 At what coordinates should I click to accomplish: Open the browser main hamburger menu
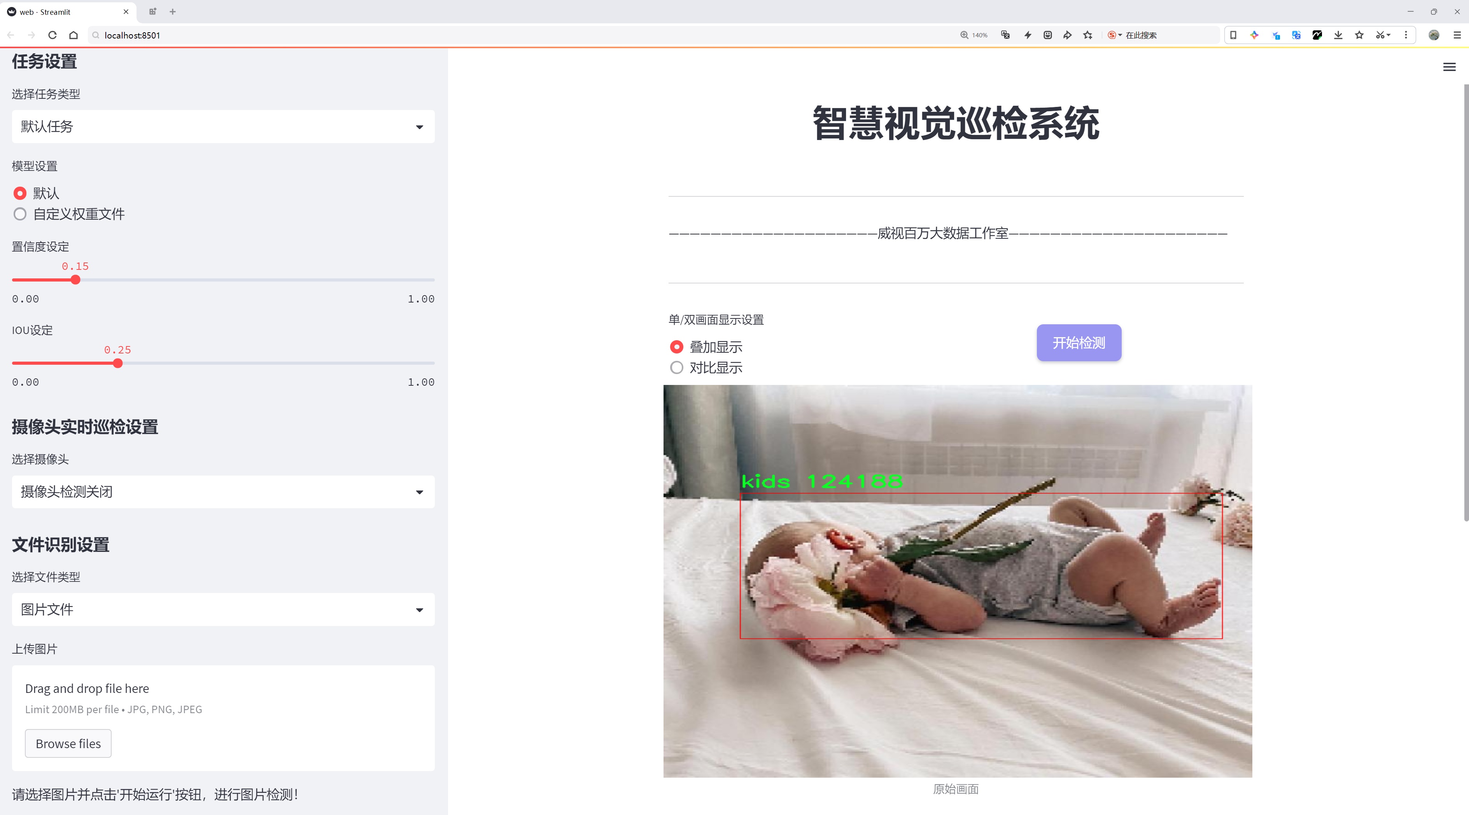point(1457,35)
